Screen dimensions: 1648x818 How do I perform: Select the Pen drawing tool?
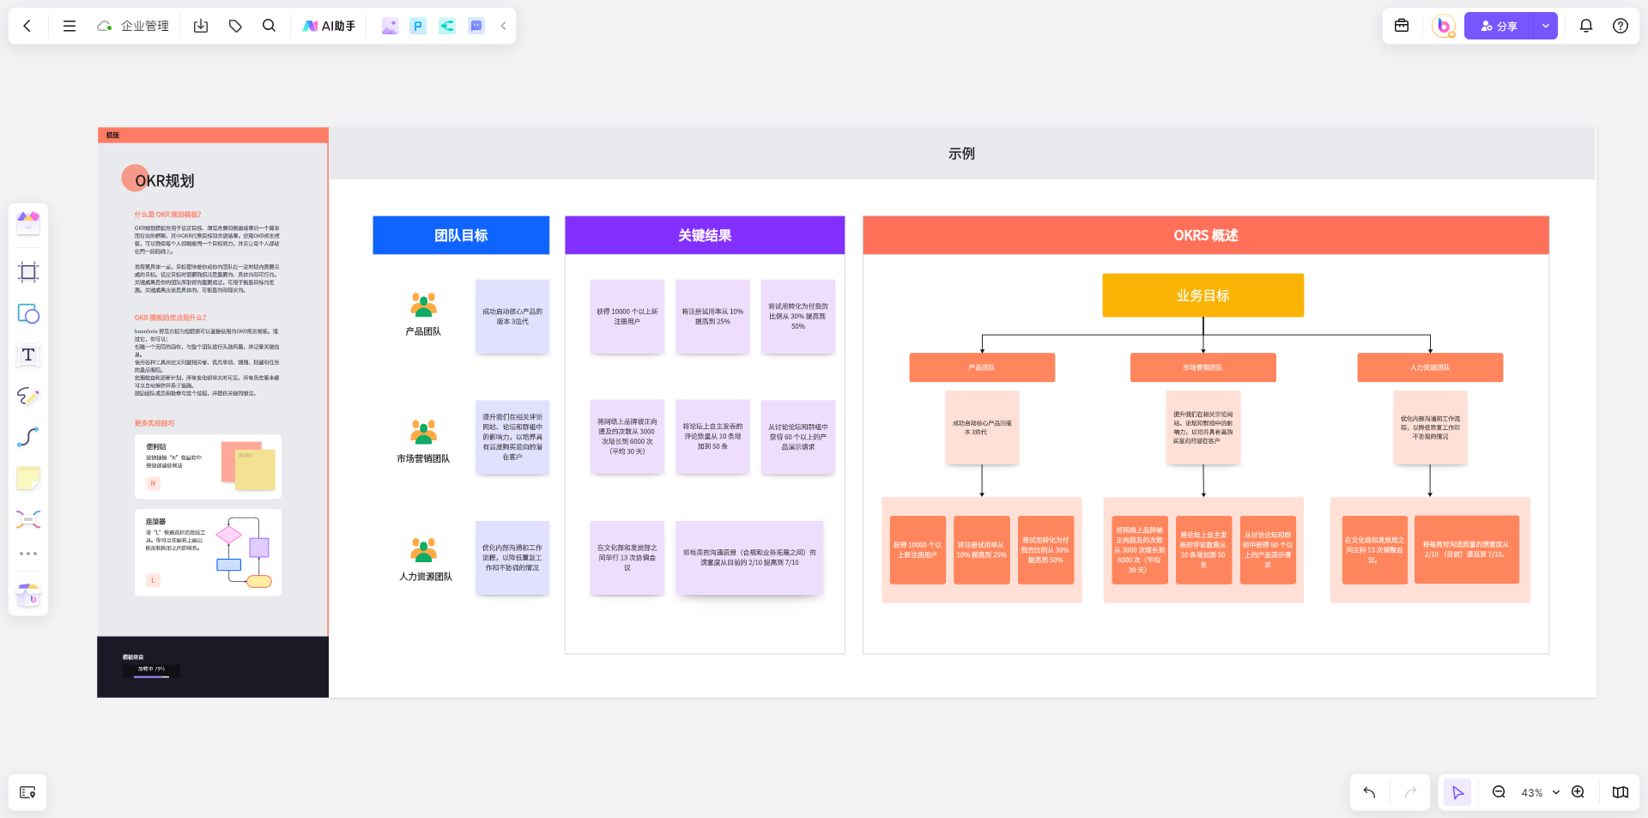pyautogui.click(x=28, y=396)
